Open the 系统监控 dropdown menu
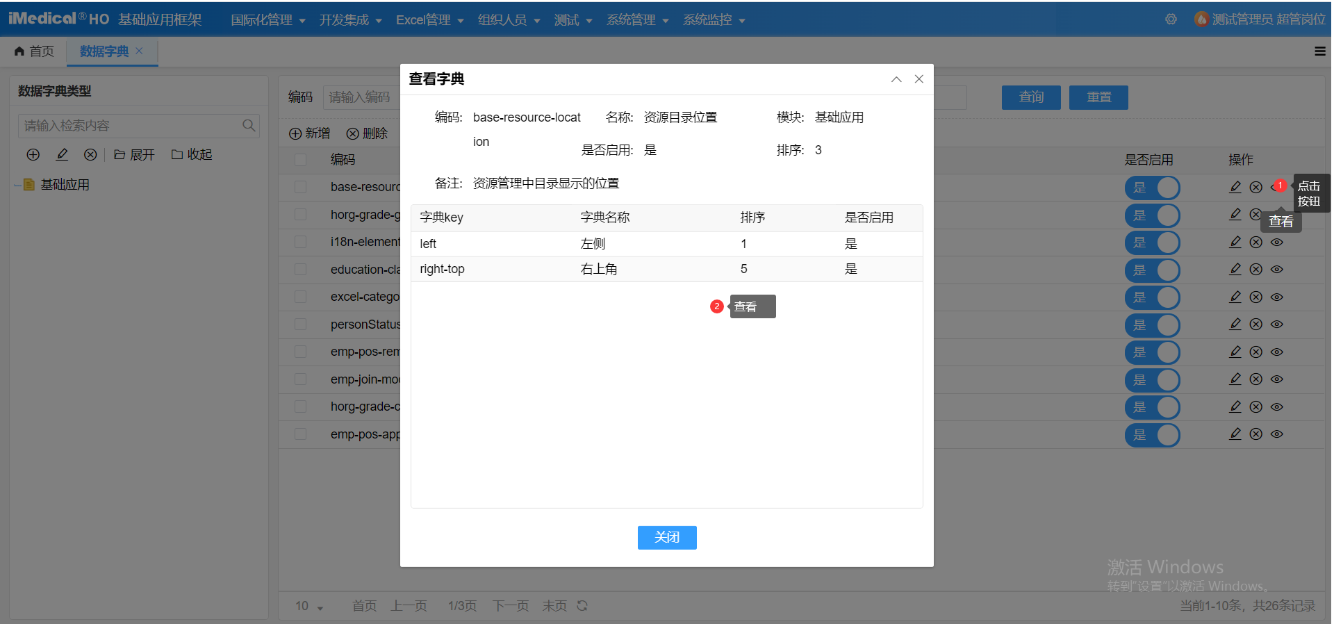The image size is (1334, 624). (714, 19)
